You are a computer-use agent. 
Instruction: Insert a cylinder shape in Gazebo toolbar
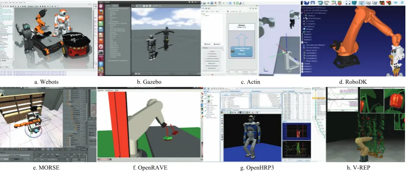[150, 6]
